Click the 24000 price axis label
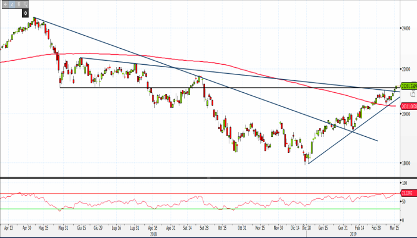 click(407, 28)
